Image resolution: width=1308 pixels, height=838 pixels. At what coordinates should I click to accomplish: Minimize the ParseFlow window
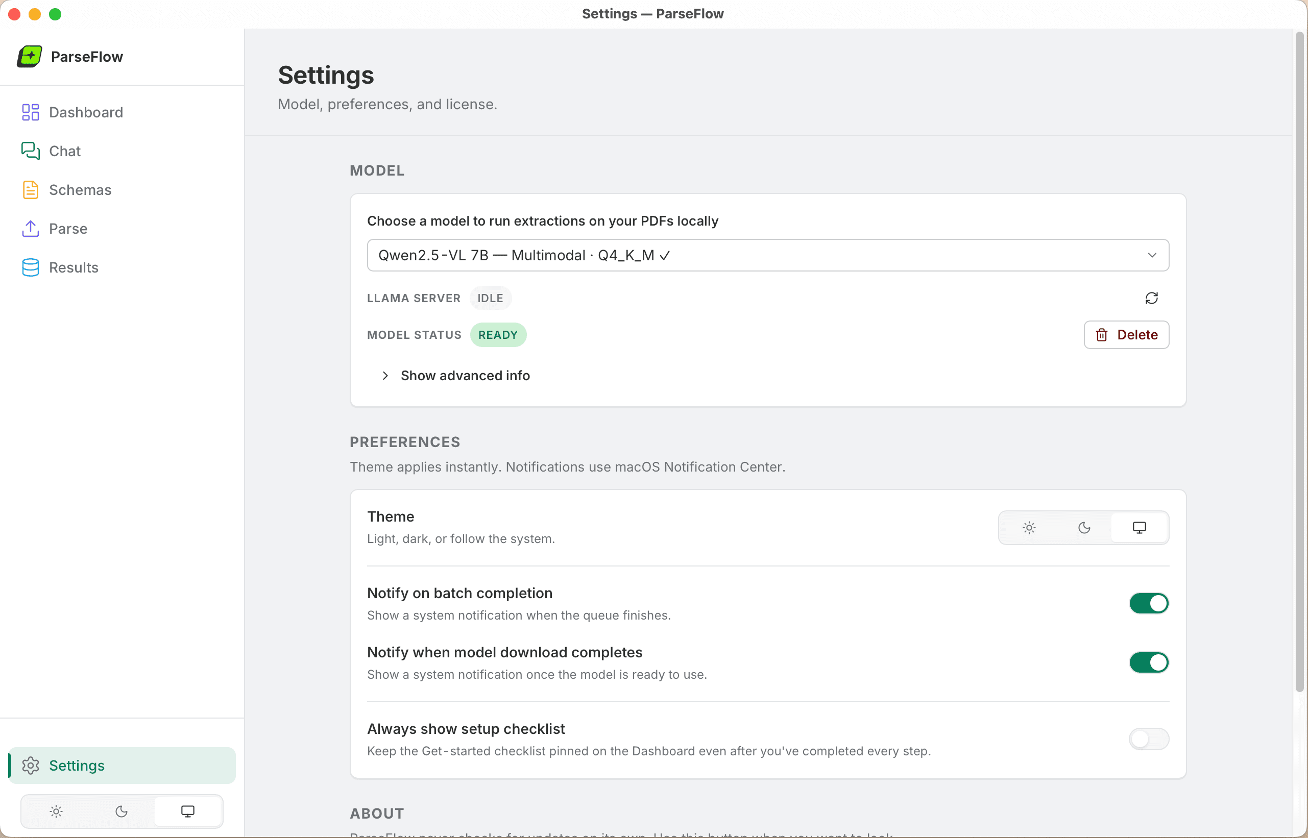tap(35, 14)
